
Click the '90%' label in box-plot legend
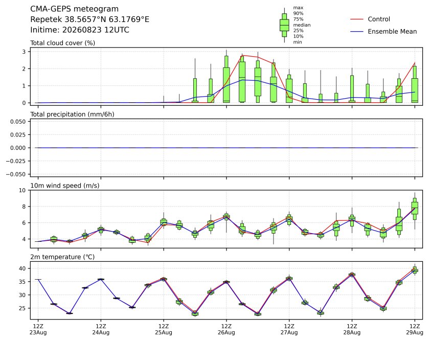(298, 13)
